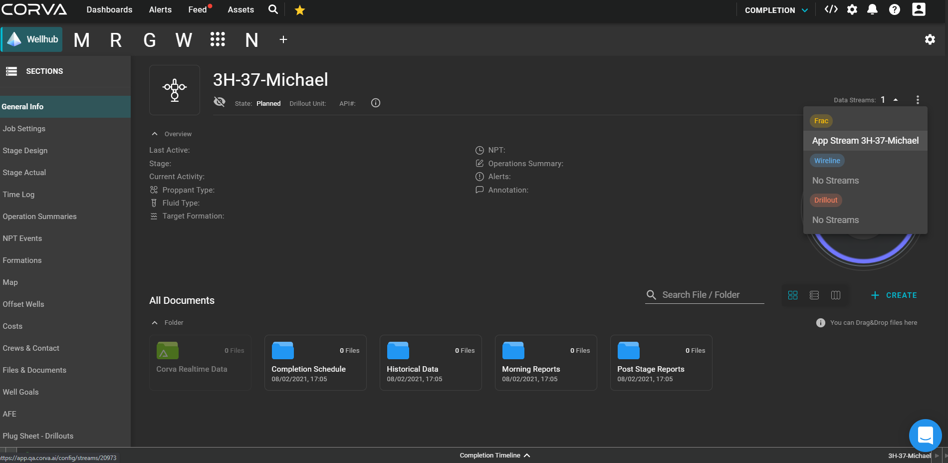Click the CREATE button
948x463 pixels.
click(894, 295)
